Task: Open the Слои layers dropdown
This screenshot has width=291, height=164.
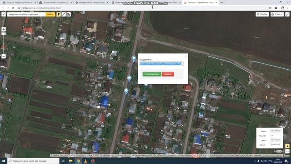Action: click(277, 14)
